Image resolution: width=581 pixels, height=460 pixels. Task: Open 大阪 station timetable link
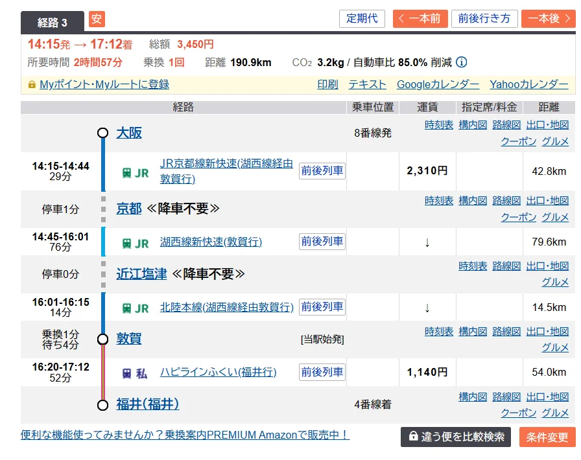(x=439, y=125)
